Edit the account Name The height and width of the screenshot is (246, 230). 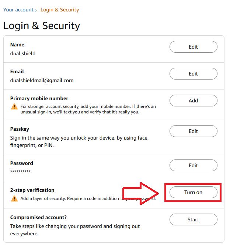193,47
